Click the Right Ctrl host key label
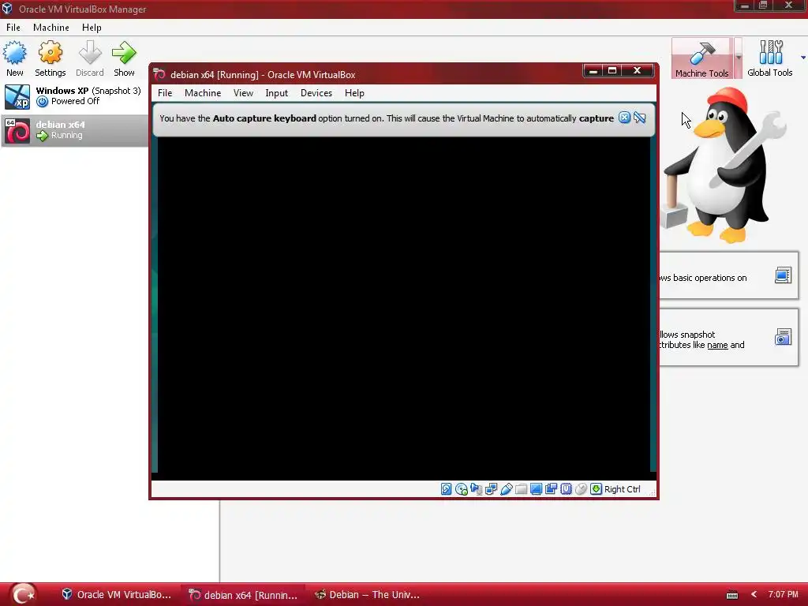 (x=622, y=489)
